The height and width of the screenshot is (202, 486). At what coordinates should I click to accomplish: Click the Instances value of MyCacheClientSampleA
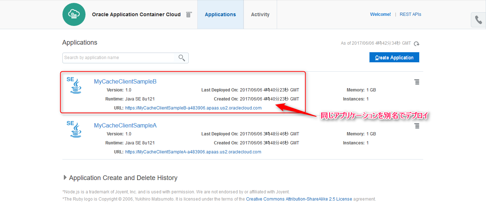[368, 143]
